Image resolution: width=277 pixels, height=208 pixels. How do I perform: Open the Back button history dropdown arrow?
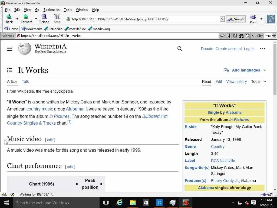[x=17, y=19]
